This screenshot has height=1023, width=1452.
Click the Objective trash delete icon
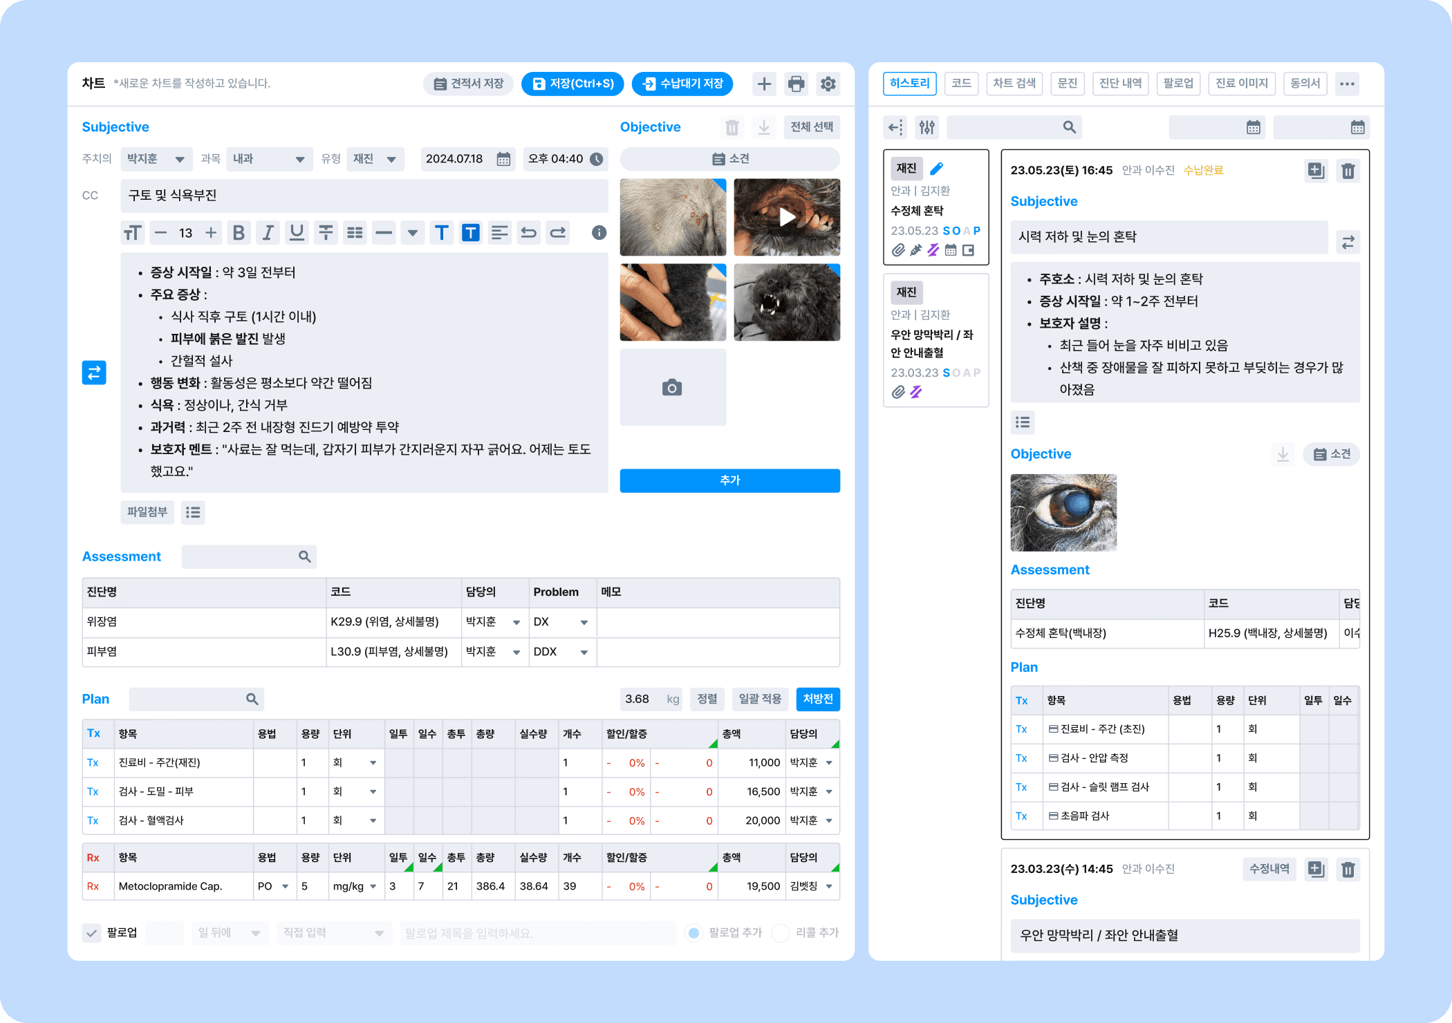(732, 127)
